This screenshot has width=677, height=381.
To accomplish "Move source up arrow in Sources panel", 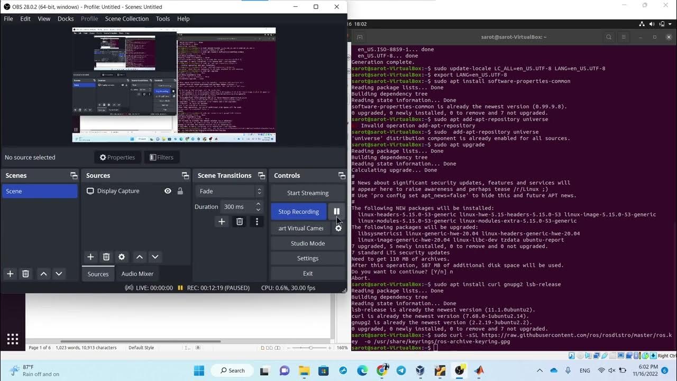I will (x=140, y=257).
